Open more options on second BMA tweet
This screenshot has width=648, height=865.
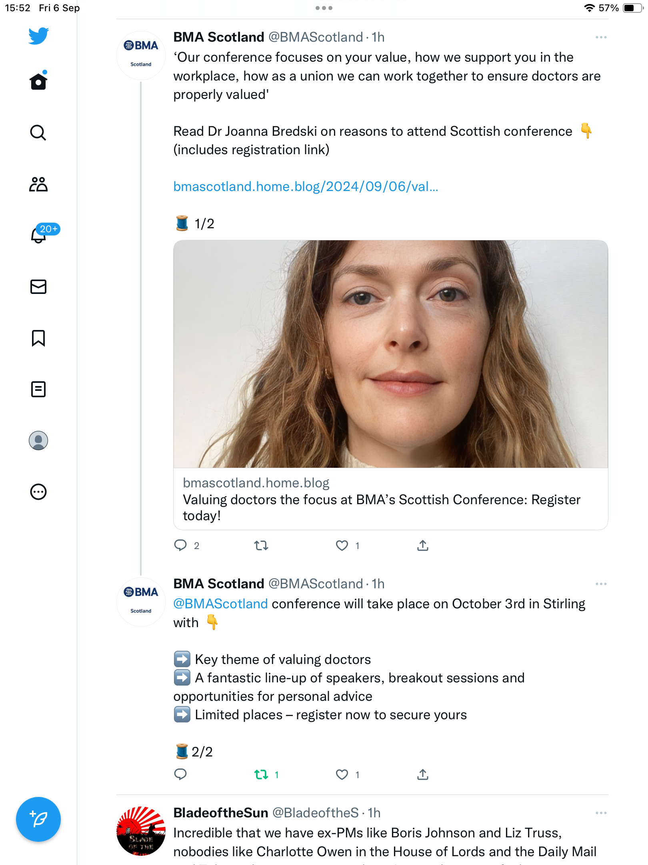[x=601, y=584]
